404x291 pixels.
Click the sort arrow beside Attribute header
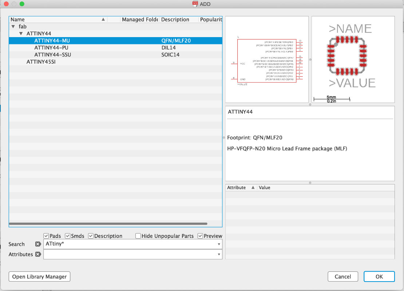coord(253,187)
